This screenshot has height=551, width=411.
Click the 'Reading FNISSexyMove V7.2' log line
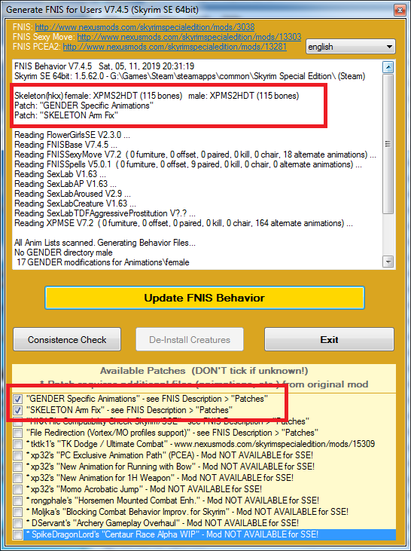pos(195,155)
